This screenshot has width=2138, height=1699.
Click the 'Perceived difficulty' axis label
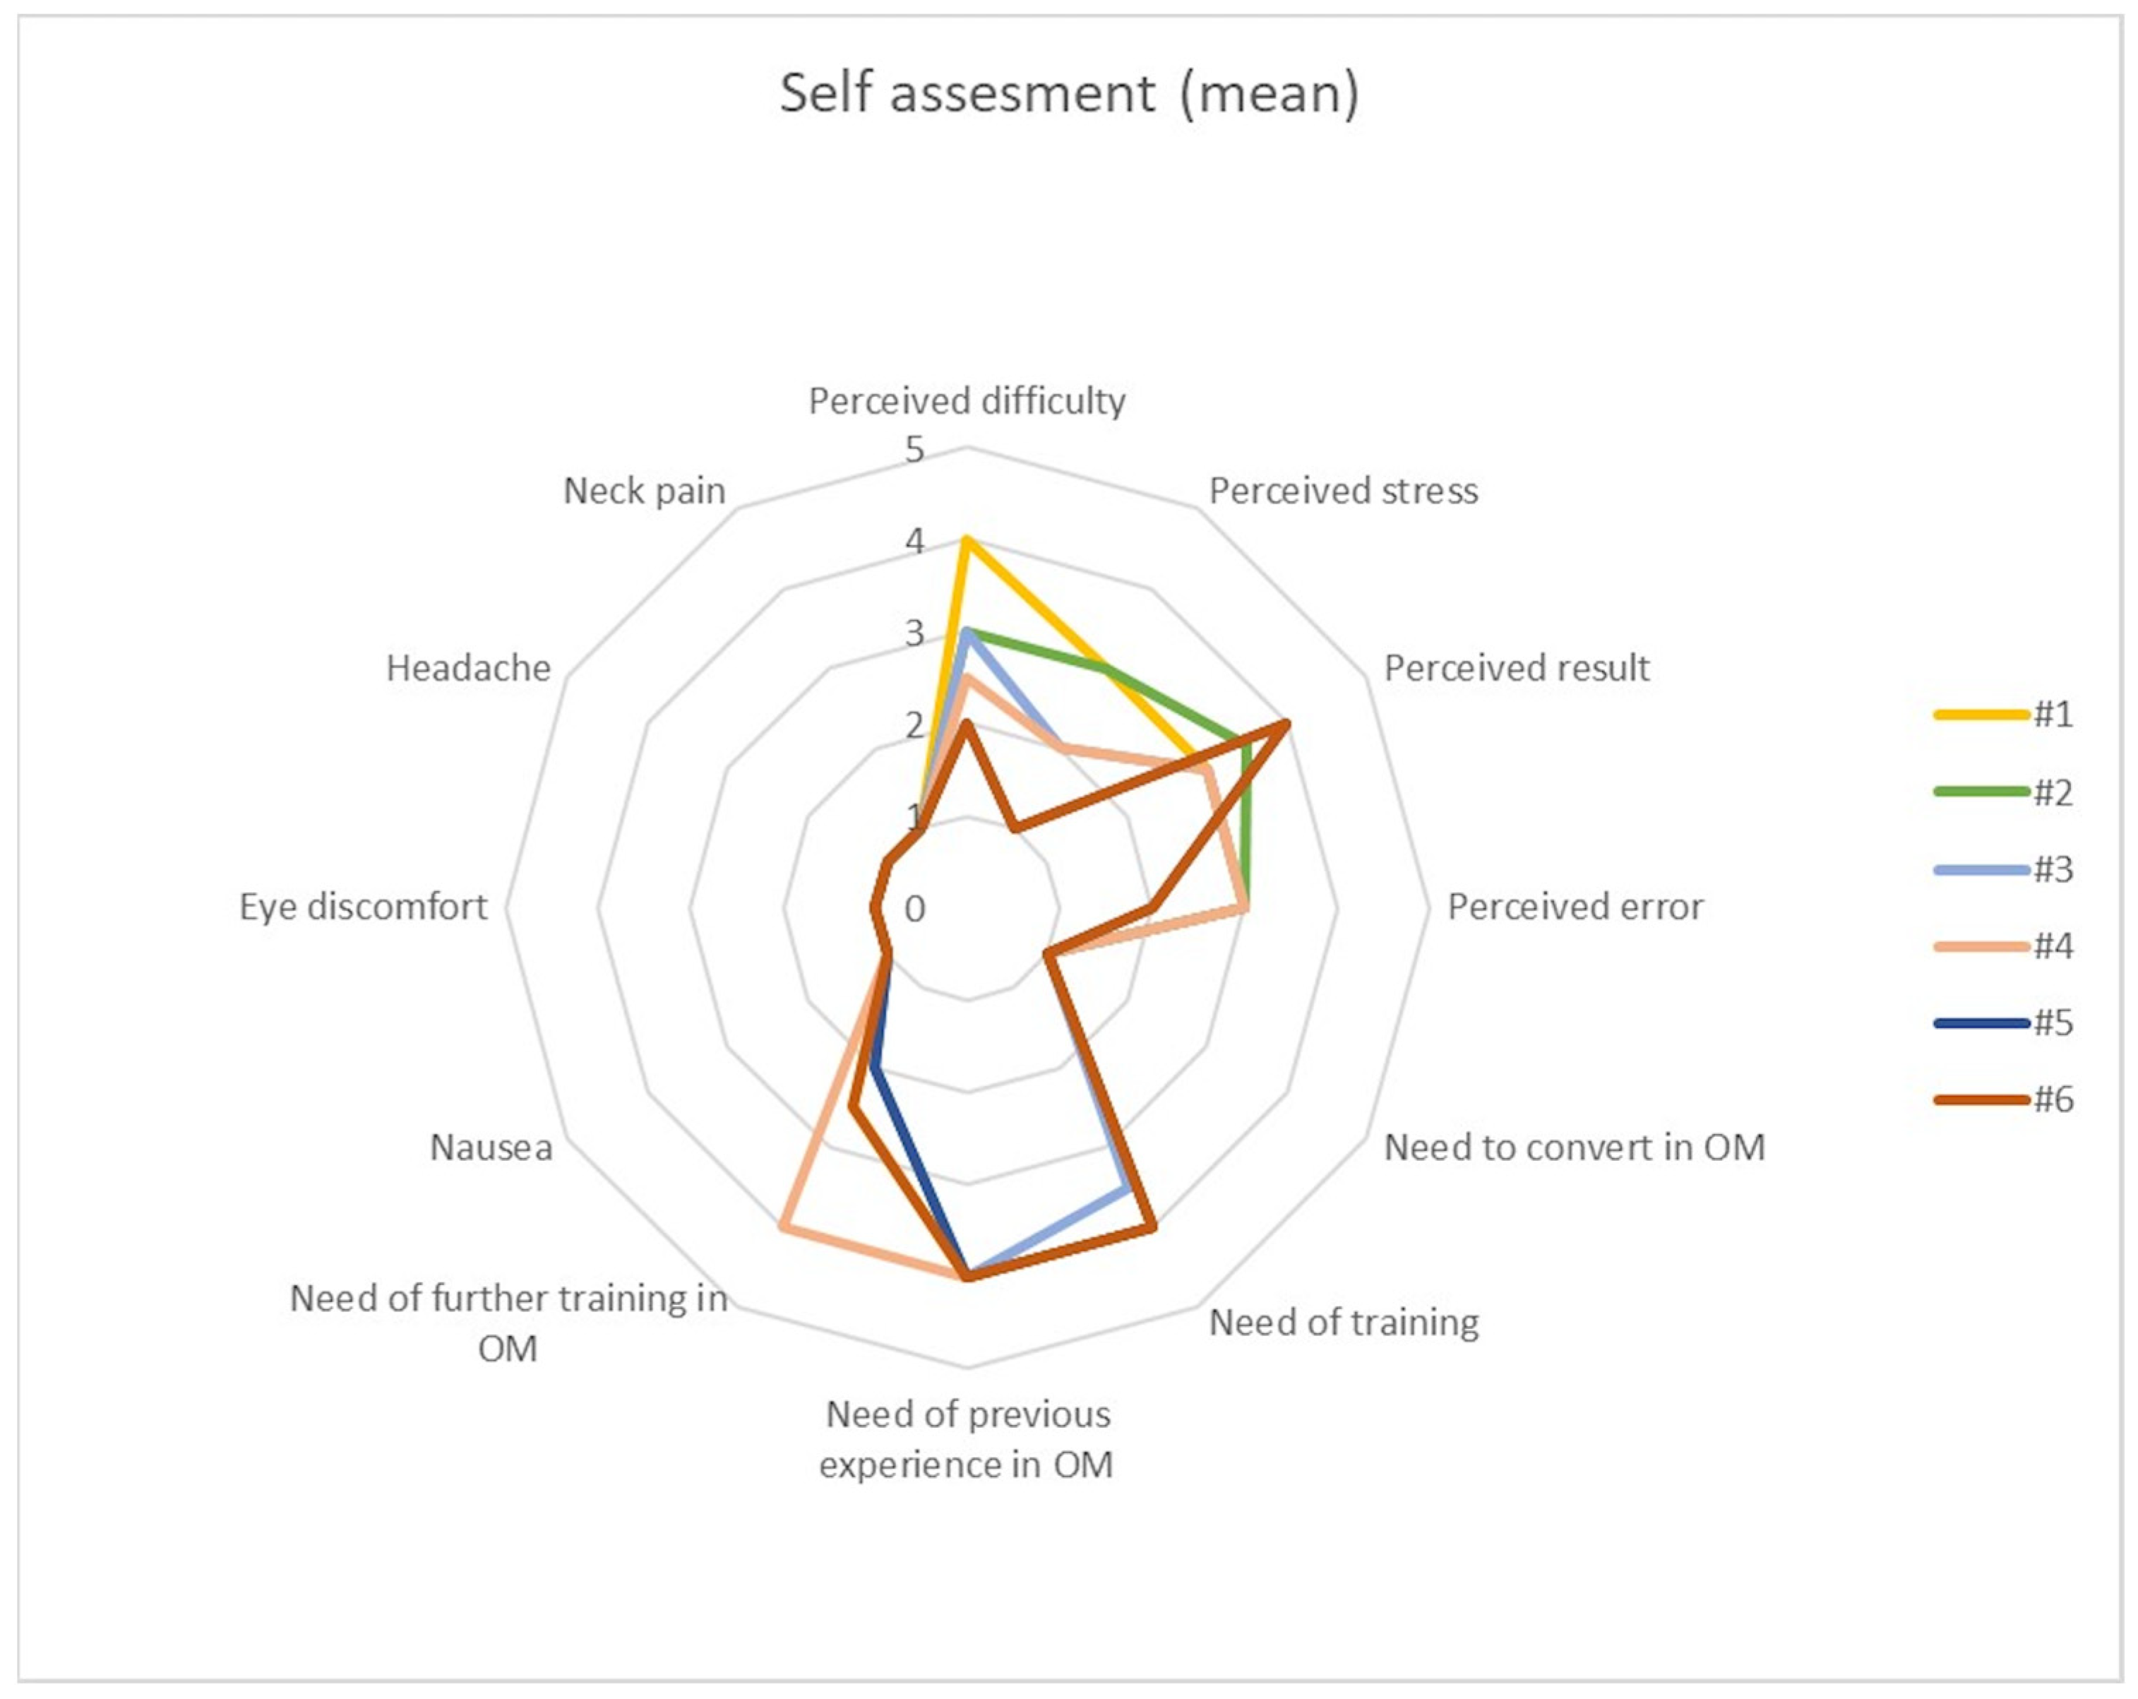point(967,402)
